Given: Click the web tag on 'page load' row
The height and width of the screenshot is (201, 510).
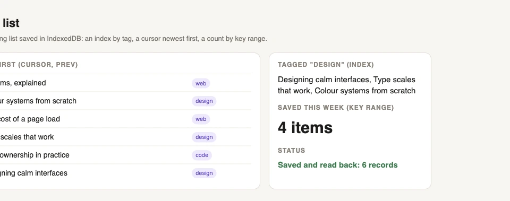Looking at the screenshot, I should click(201, 119).
